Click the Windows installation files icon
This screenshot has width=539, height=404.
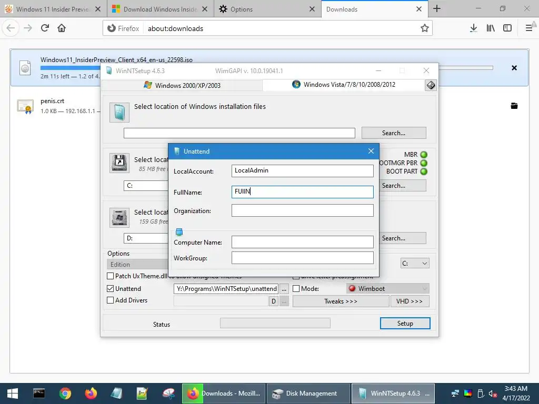pyautogui.click(x=119, y=113)
